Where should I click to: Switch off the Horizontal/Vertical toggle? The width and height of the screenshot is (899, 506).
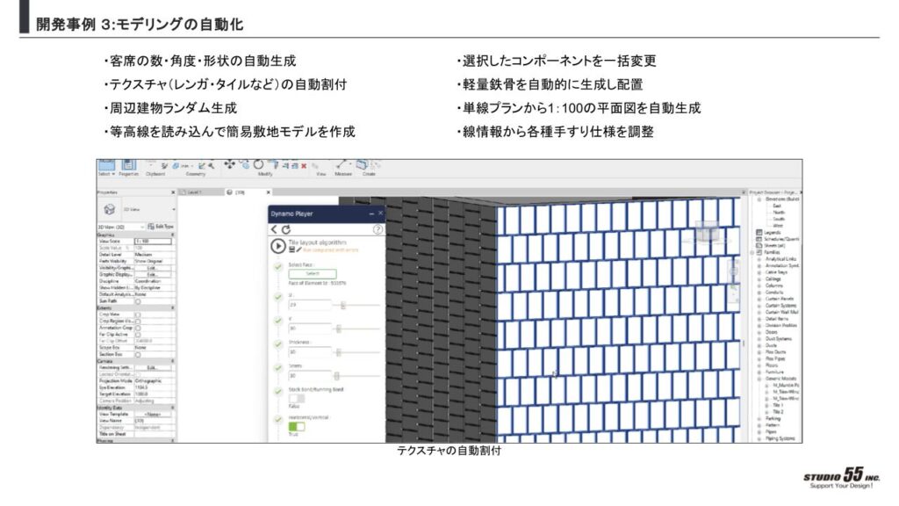click(x=297, y=426)
